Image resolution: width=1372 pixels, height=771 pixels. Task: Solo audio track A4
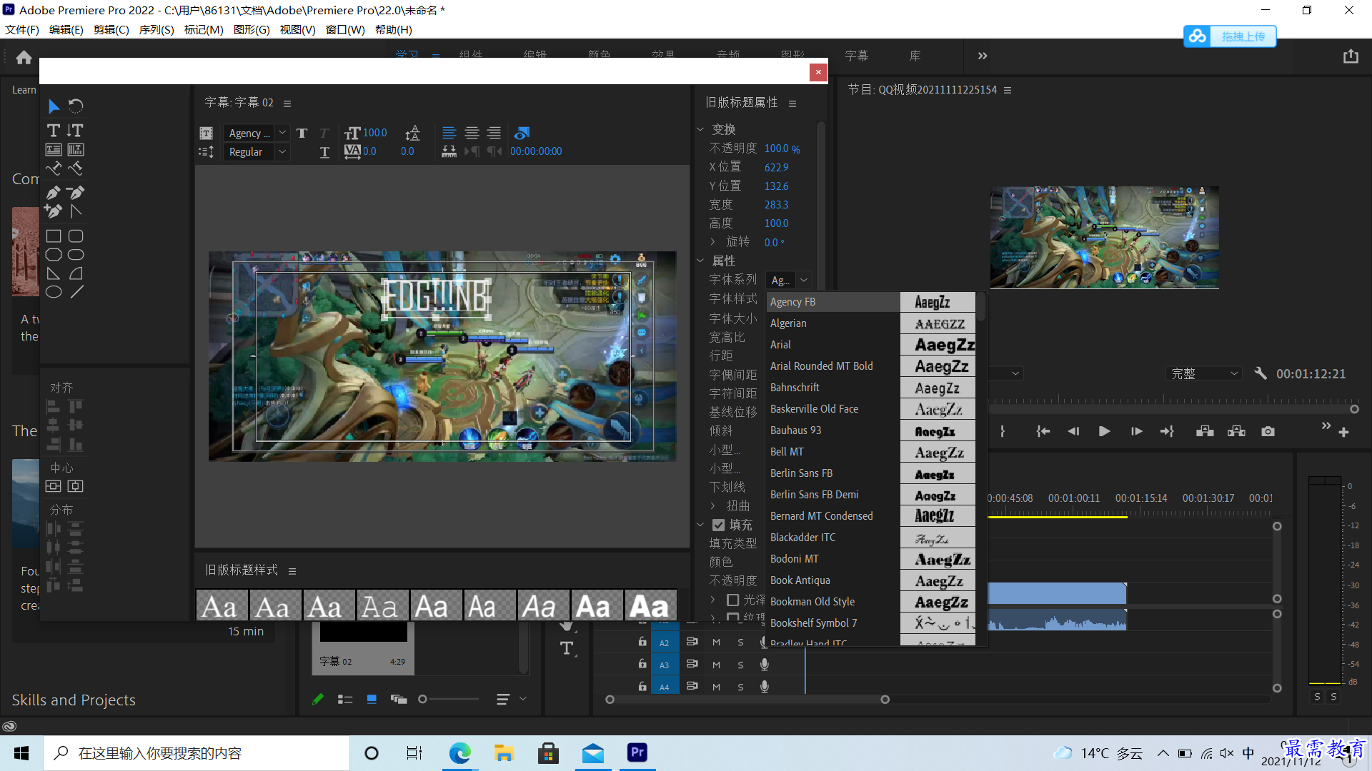point(740,687)
